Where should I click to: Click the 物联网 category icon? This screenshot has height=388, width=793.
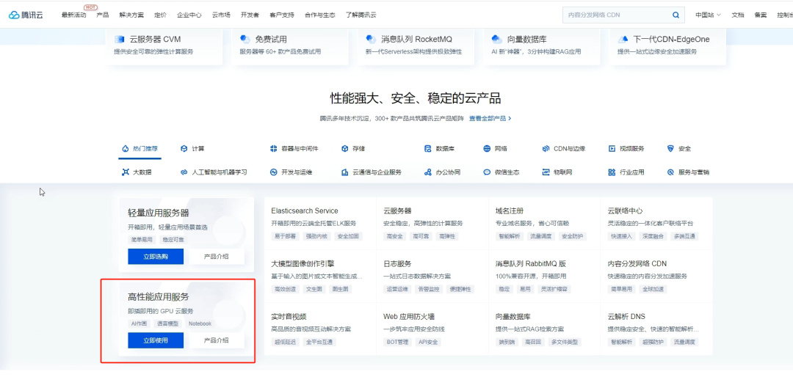coord(546,172)
